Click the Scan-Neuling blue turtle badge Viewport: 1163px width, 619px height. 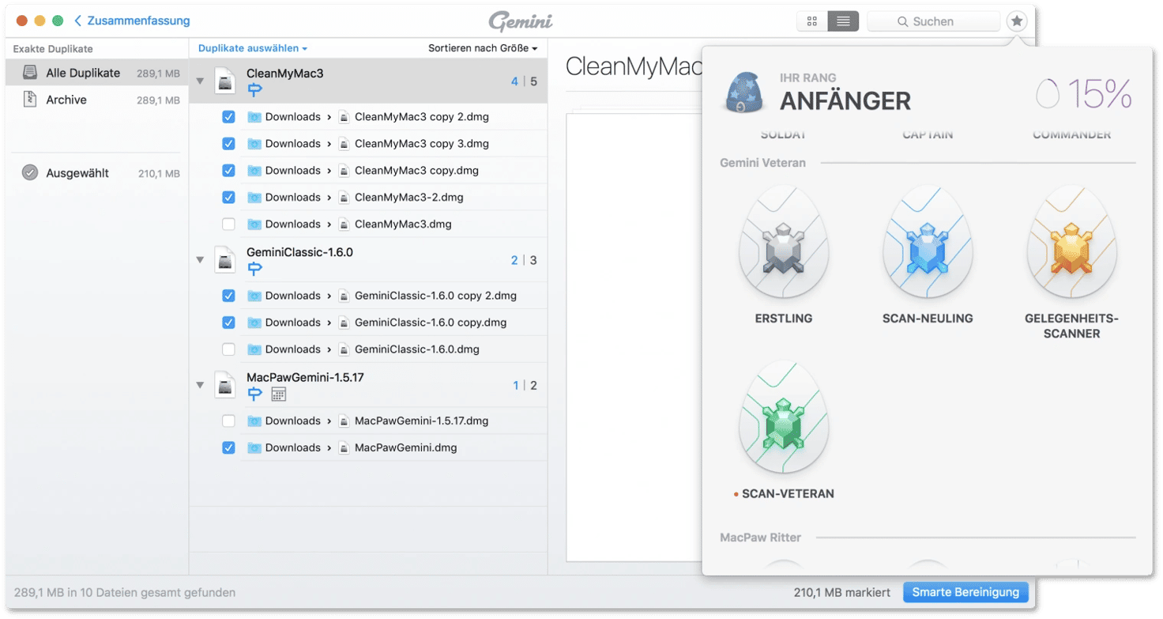click(928, 243)
